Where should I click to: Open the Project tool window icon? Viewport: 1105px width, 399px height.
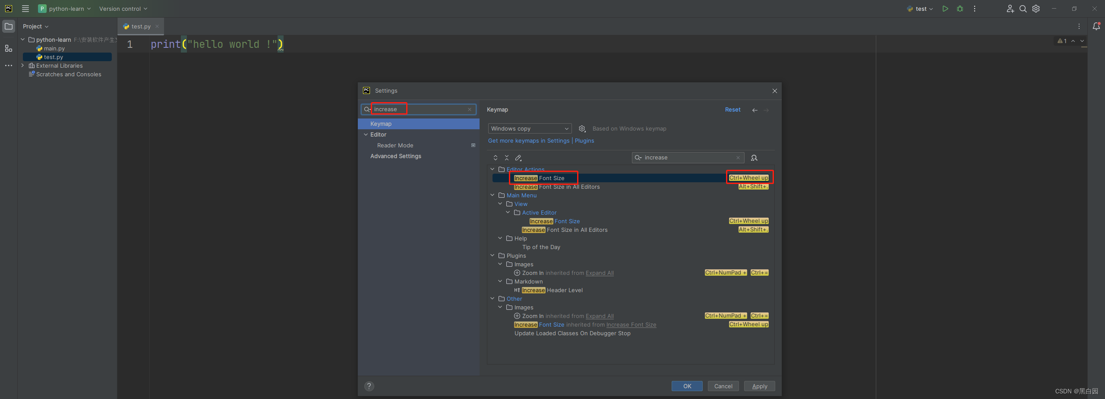click(9, 26)
